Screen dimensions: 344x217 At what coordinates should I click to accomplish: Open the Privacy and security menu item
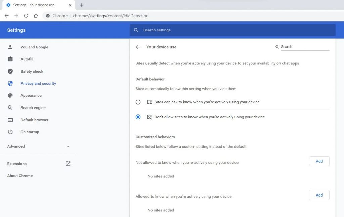38,83
